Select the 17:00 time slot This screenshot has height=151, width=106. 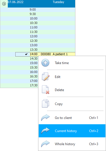tap(19, 81)
